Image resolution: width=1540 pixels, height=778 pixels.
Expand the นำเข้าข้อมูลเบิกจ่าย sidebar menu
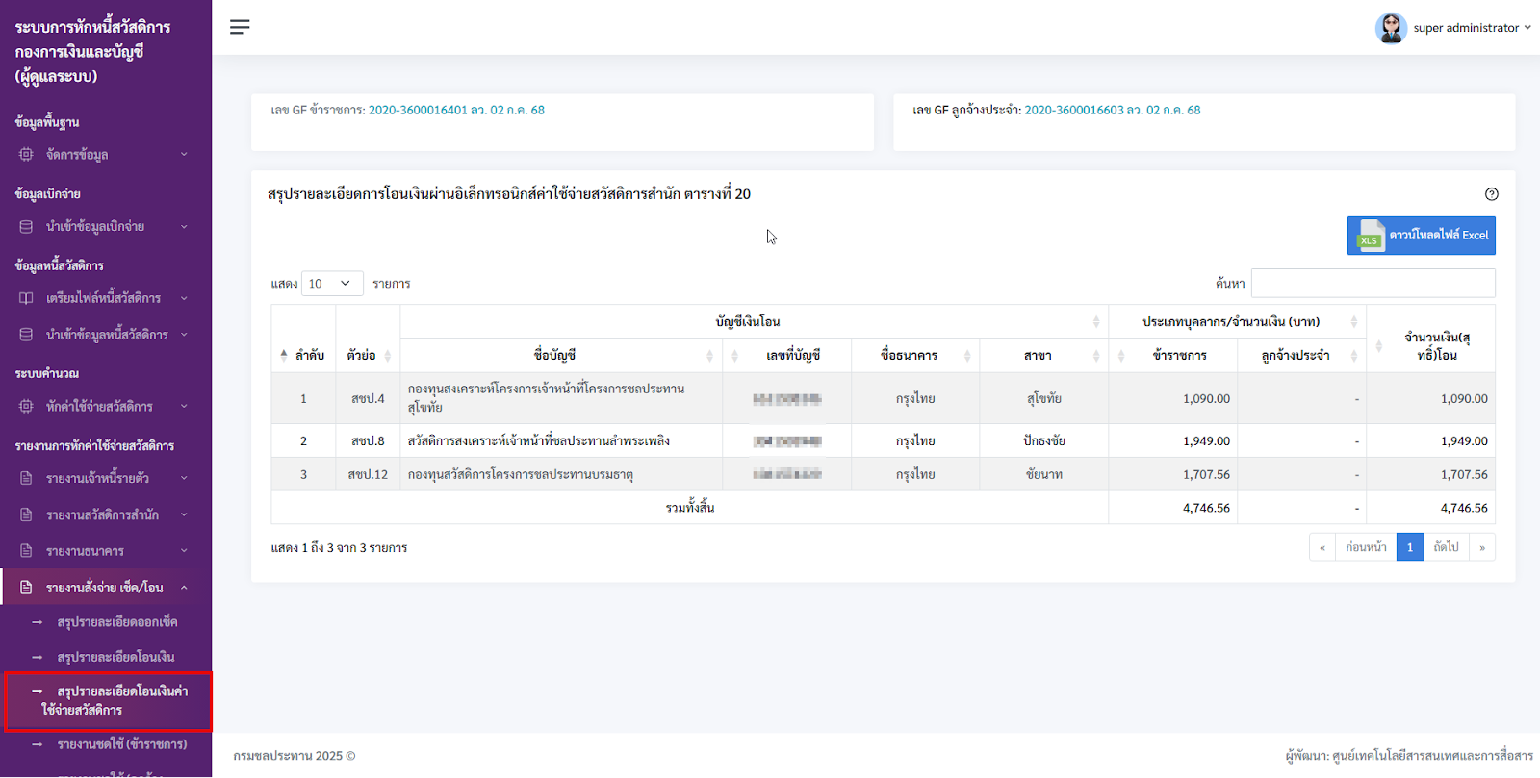[106, 227]
